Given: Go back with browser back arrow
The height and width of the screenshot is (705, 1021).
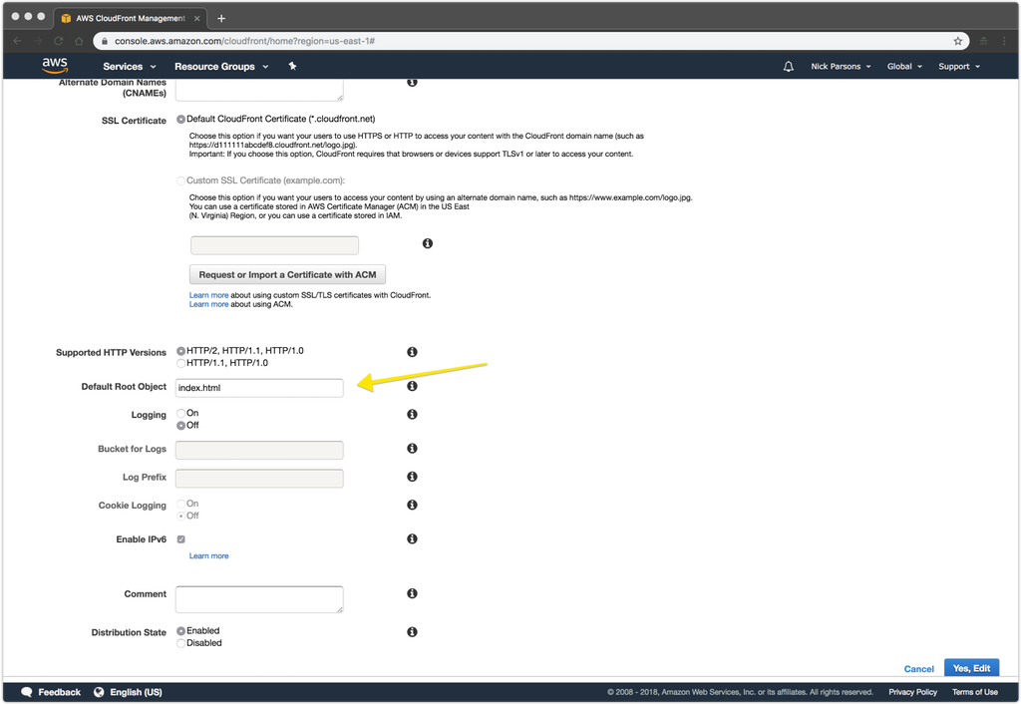Looking at the screenshot, I should [18, 41].
